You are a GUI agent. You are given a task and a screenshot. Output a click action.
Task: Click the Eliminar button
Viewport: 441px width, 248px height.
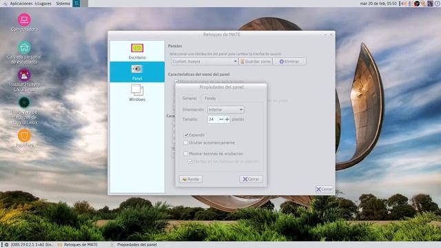pos(289,61)
